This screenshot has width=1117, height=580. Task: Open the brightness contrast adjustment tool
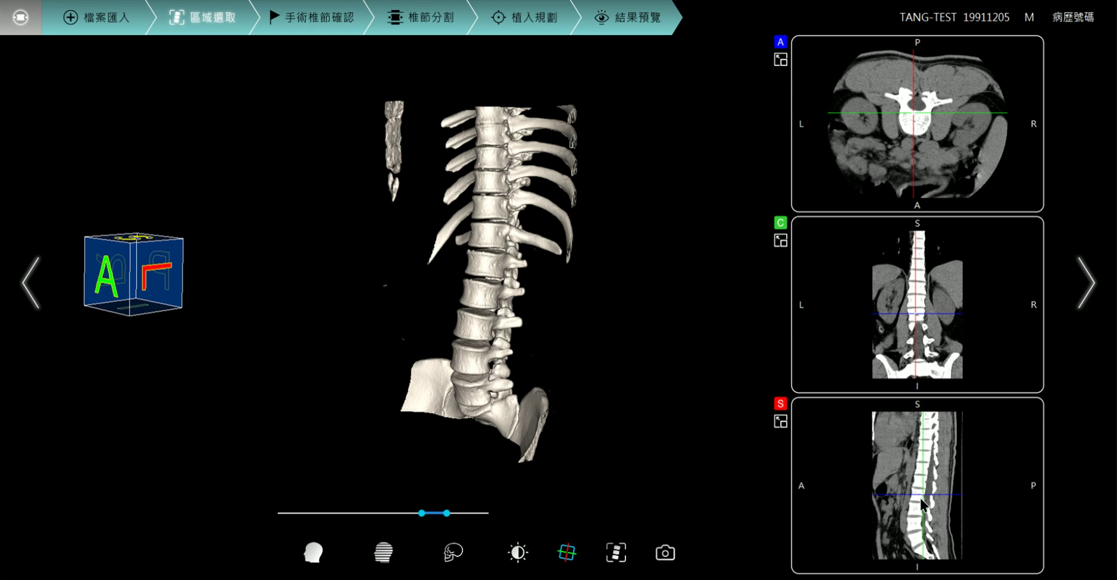click(x=518, y=553)
